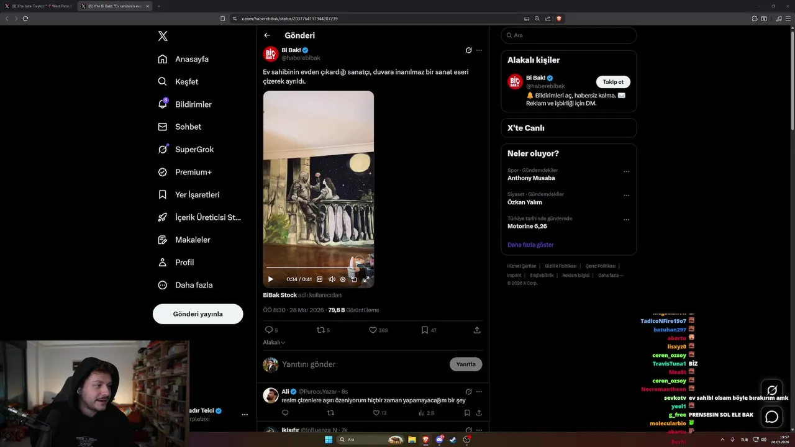Seek on the video progress bar

click(319, 268)
